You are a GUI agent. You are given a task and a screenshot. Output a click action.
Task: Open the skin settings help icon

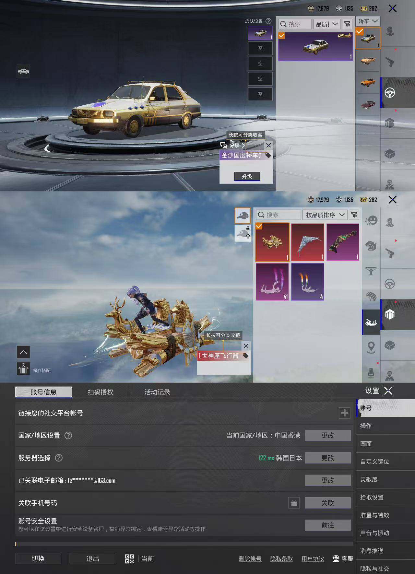pos(268,21)
